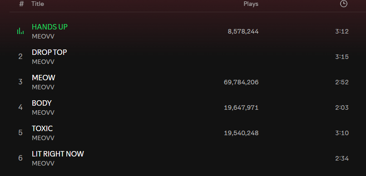Select track number 3 row index
This screenshot has width=366, height=176.
coord(20,82)
